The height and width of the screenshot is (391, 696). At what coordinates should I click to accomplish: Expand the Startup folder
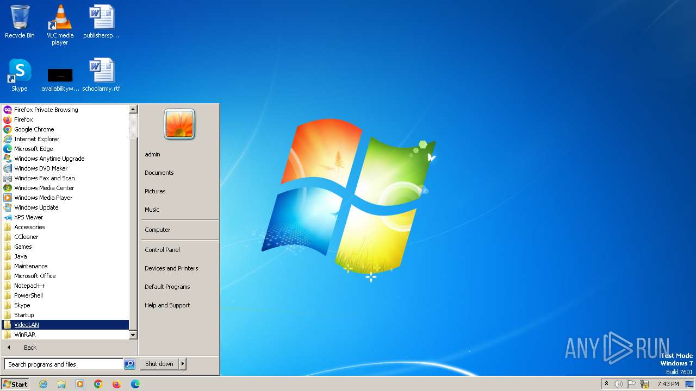coord(65,315)
